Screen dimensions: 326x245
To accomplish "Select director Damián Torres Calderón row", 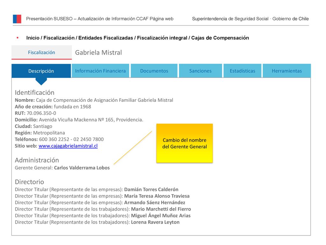I will [96, 189].
